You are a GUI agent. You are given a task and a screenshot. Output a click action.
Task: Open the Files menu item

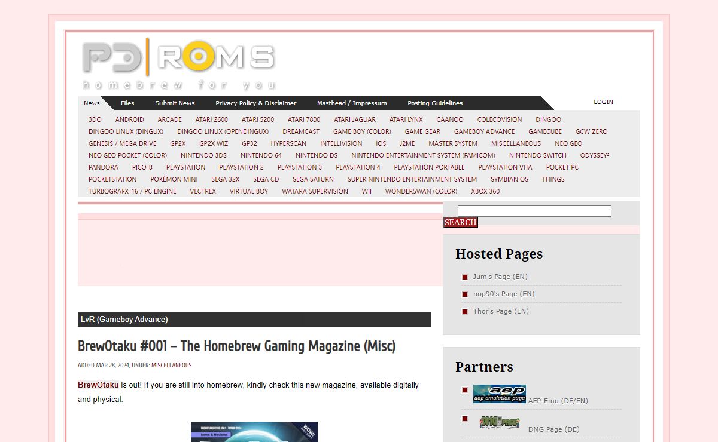pyautogui.click(x=127, y=103)
